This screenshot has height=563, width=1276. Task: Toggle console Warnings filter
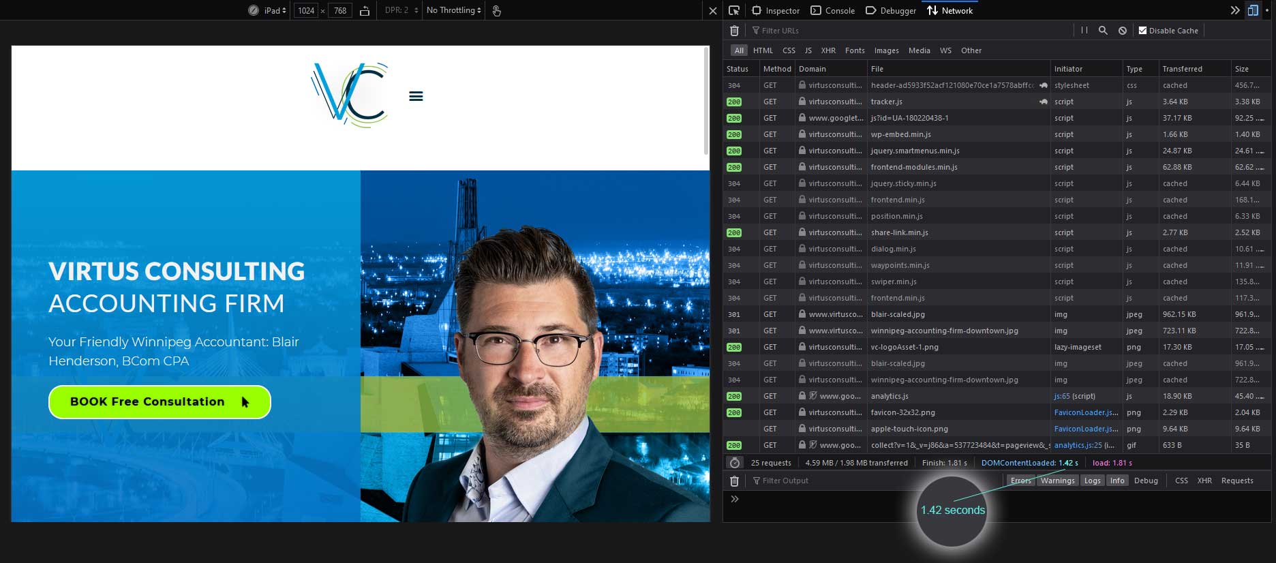click(1057, 481)
